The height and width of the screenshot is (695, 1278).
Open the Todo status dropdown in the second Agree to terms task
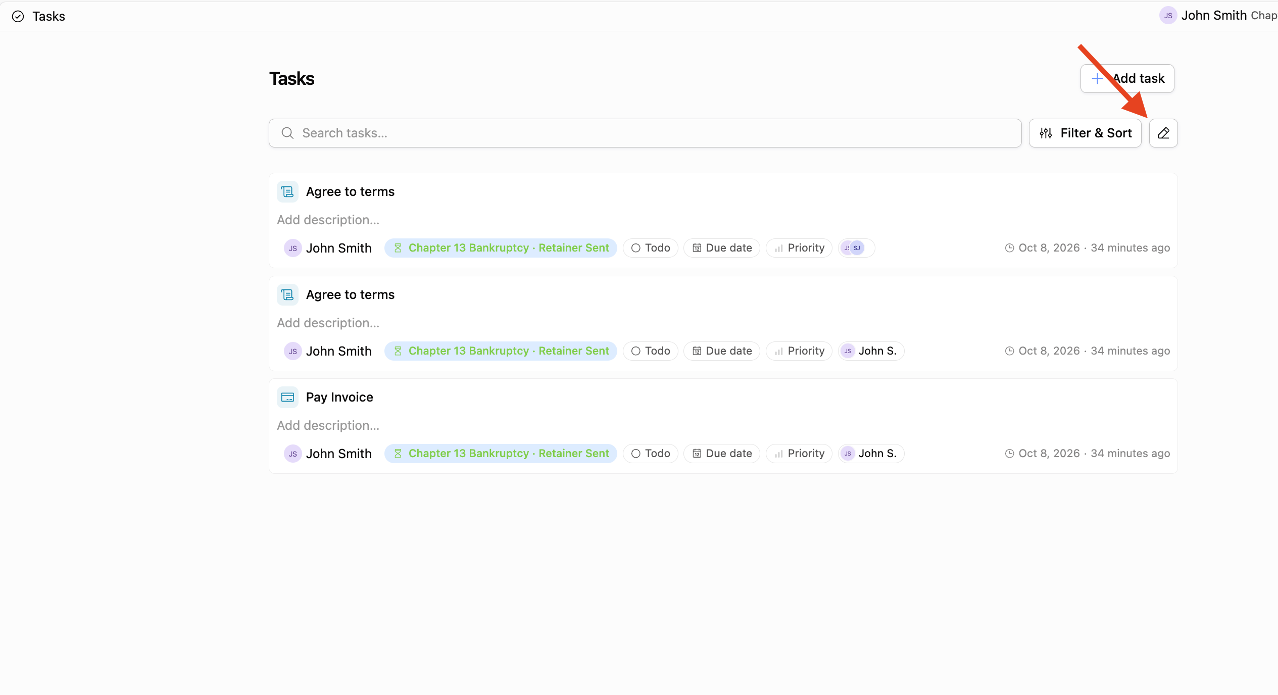point(651,351)
